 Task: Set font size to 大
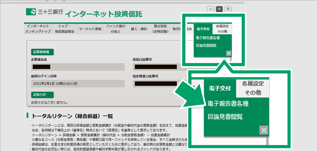pos(228,9)
